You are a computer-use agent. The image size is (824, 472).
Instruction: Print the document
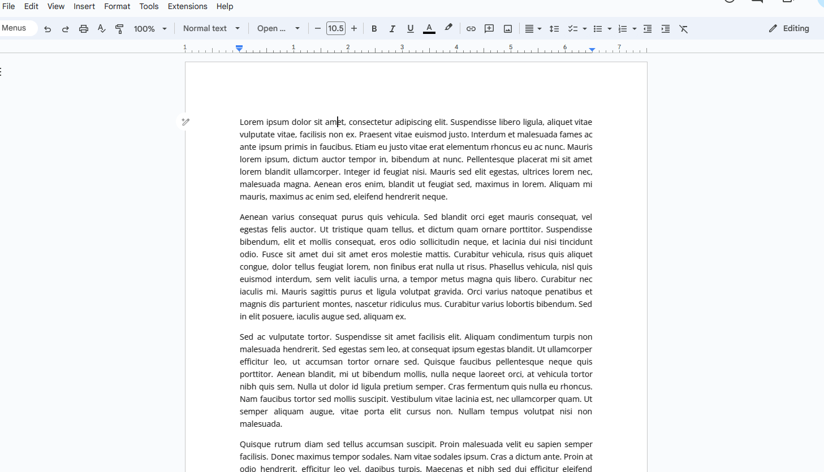pyautogui.click(x=83, y=28)
